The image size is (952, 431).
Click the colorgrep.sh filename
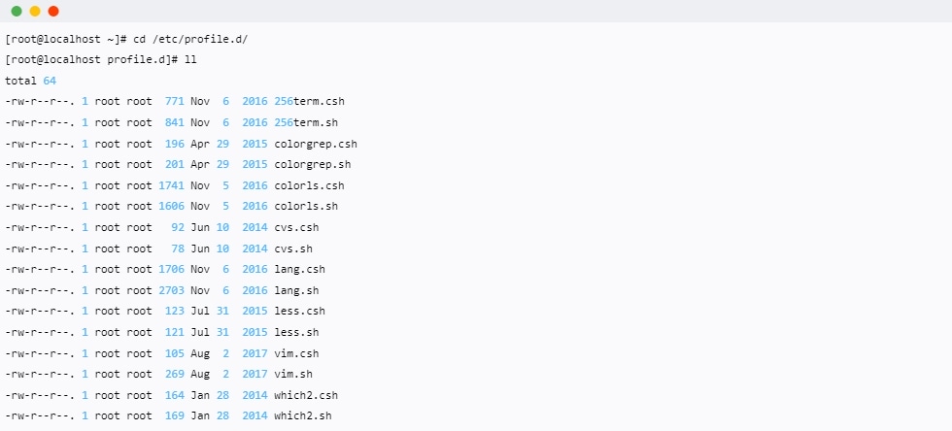(313, 164)
